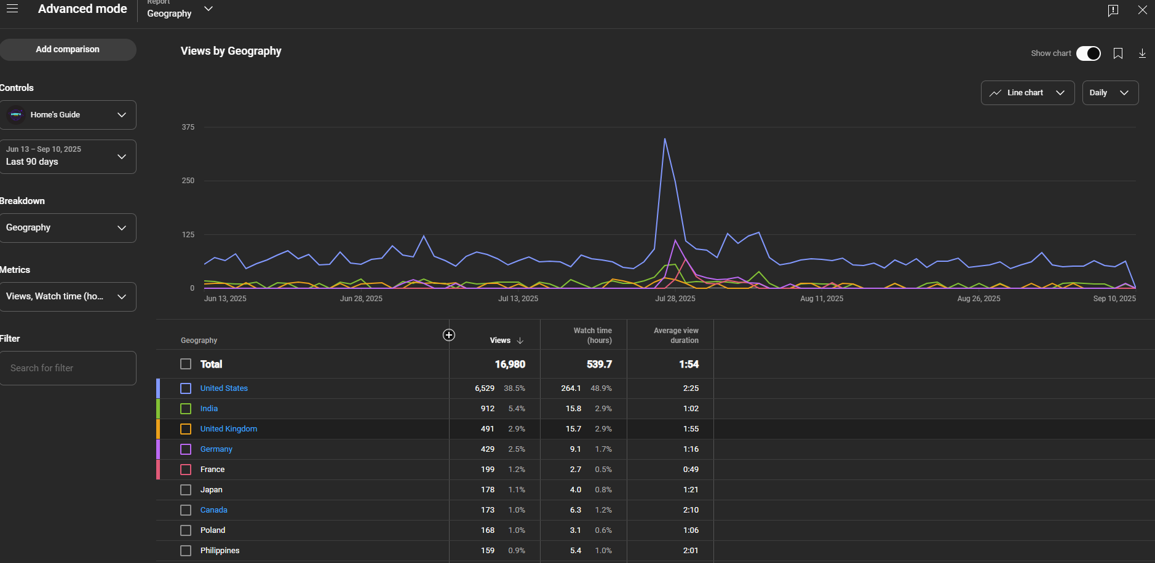This screenshot has width=1155, height=563.
Task: Open the United Kingdom link
Action: pos(229,429)
